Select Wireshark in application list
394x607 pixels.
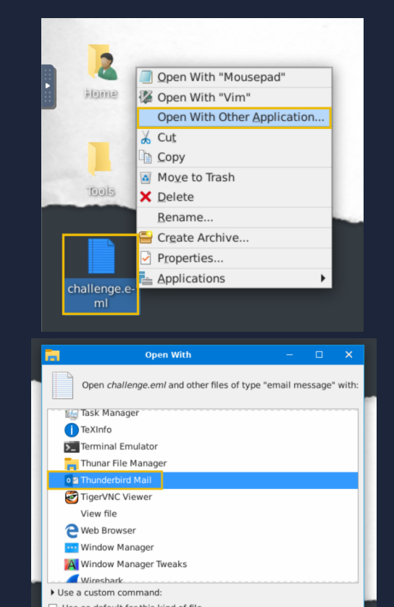click(x=203, y=578)
